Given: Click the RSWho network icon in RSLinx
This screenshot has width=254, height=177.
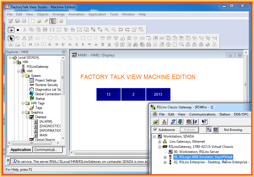Looking at the screenshot, I should (164, 122).
